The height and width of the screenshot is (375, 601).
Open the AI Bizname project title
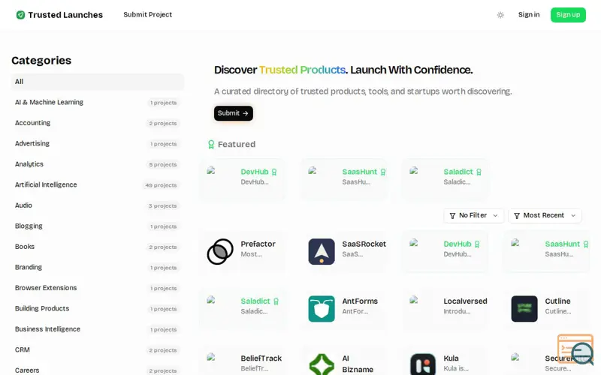[358, 364]
